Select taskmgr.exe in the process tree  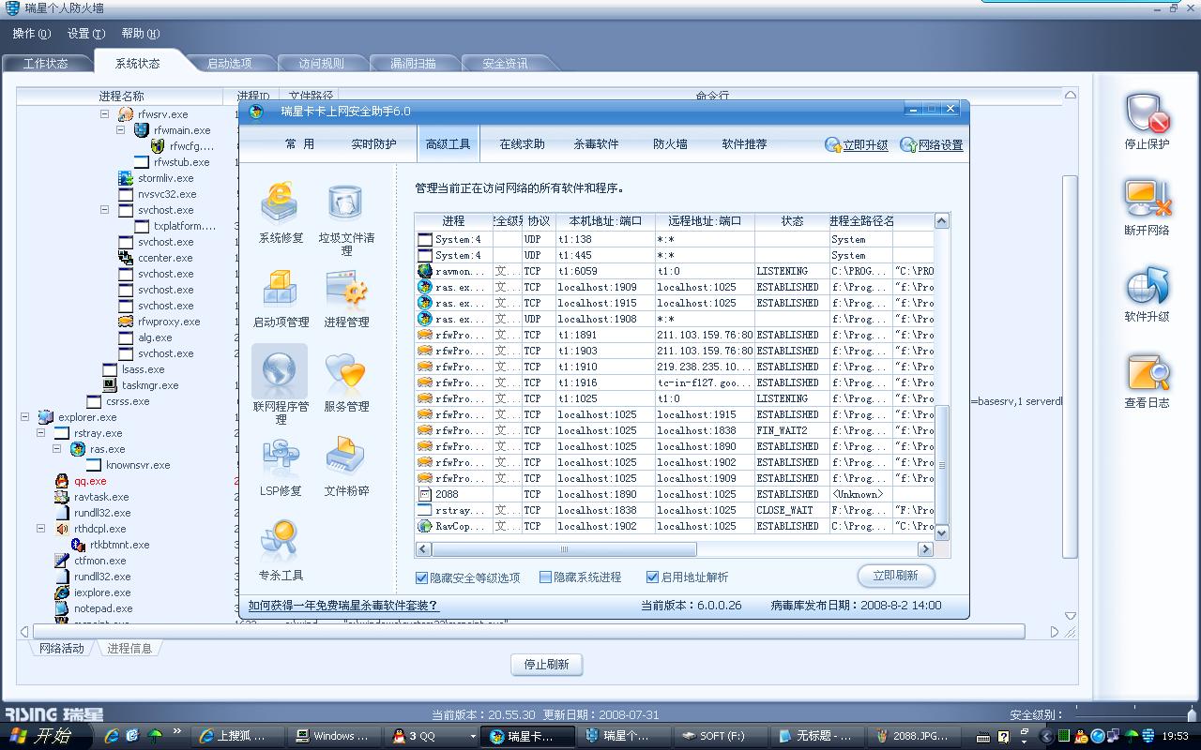point(149,385)
